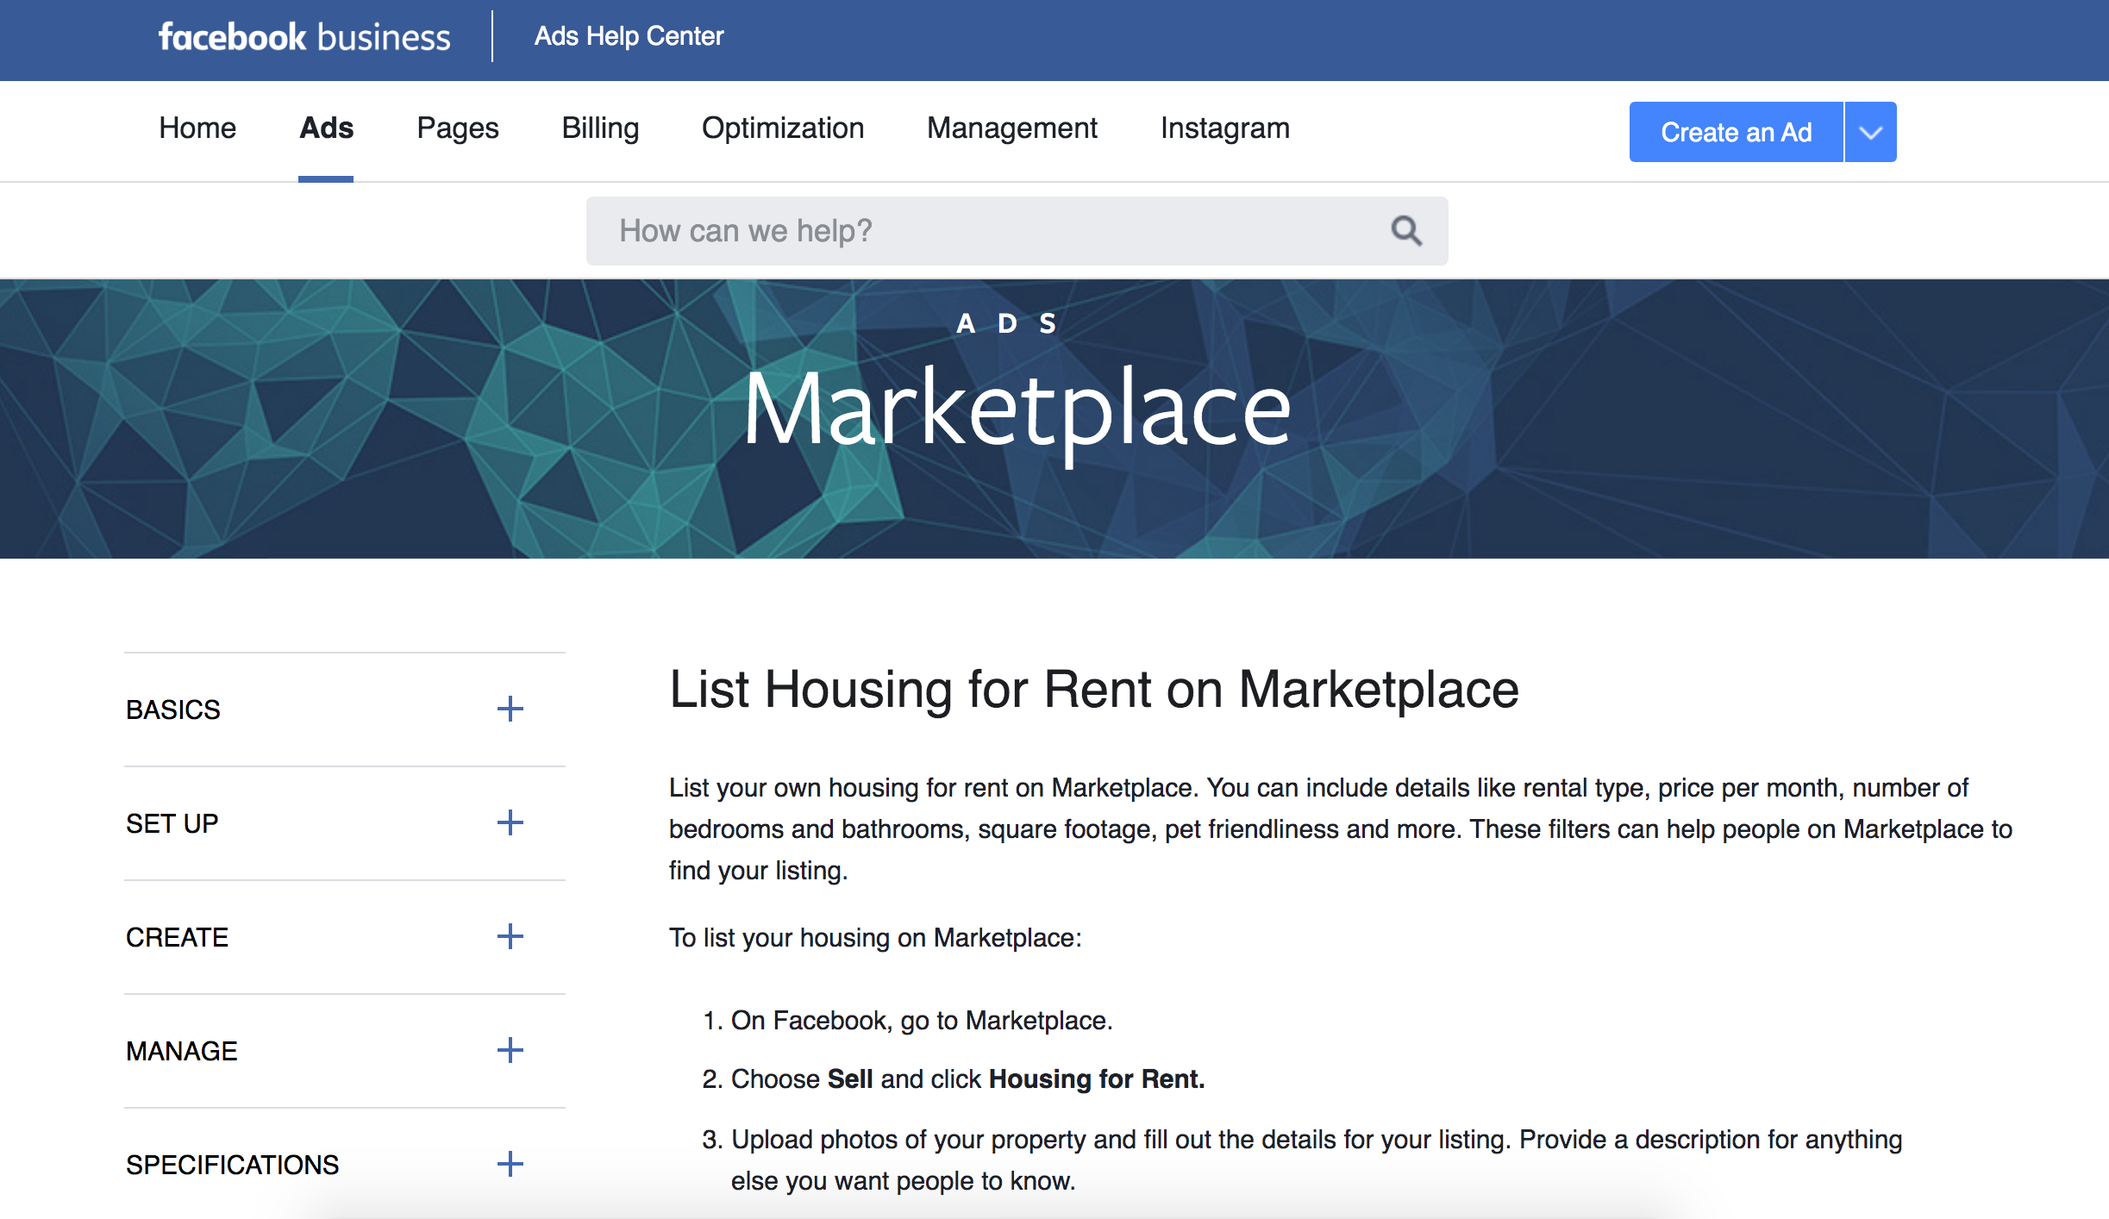
Task: Switch to the Pages tab
Action: (458, 128)
